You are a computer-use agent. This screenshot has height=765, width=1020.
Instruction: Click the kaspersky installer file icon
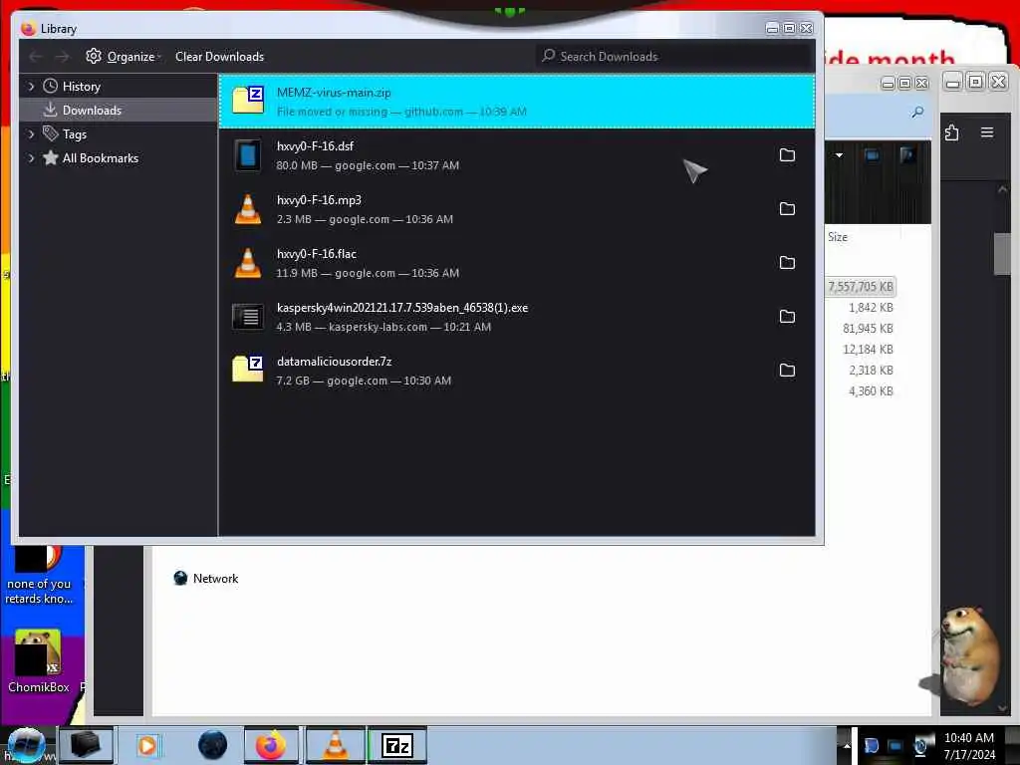[248, 317]
